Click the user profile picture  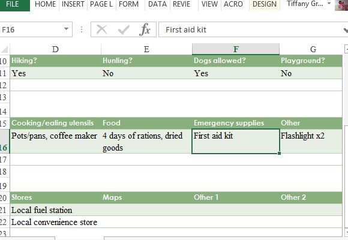[341, 5]
